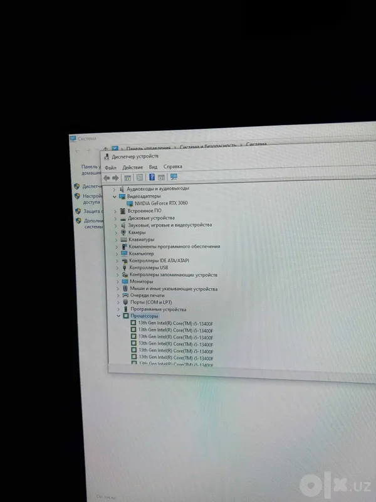376x502 pixels.
Task: Click the Мониторы display icon
Action: tap(125, 282)
